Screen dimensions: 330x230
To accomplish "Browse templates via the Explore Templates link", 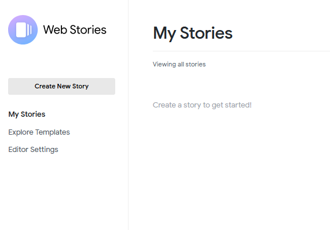I will [39, 132].
